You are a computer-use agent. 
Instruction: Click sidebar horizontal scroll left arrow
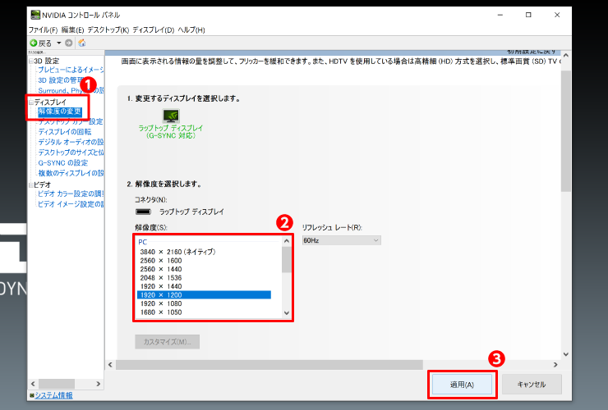point(33,384)
